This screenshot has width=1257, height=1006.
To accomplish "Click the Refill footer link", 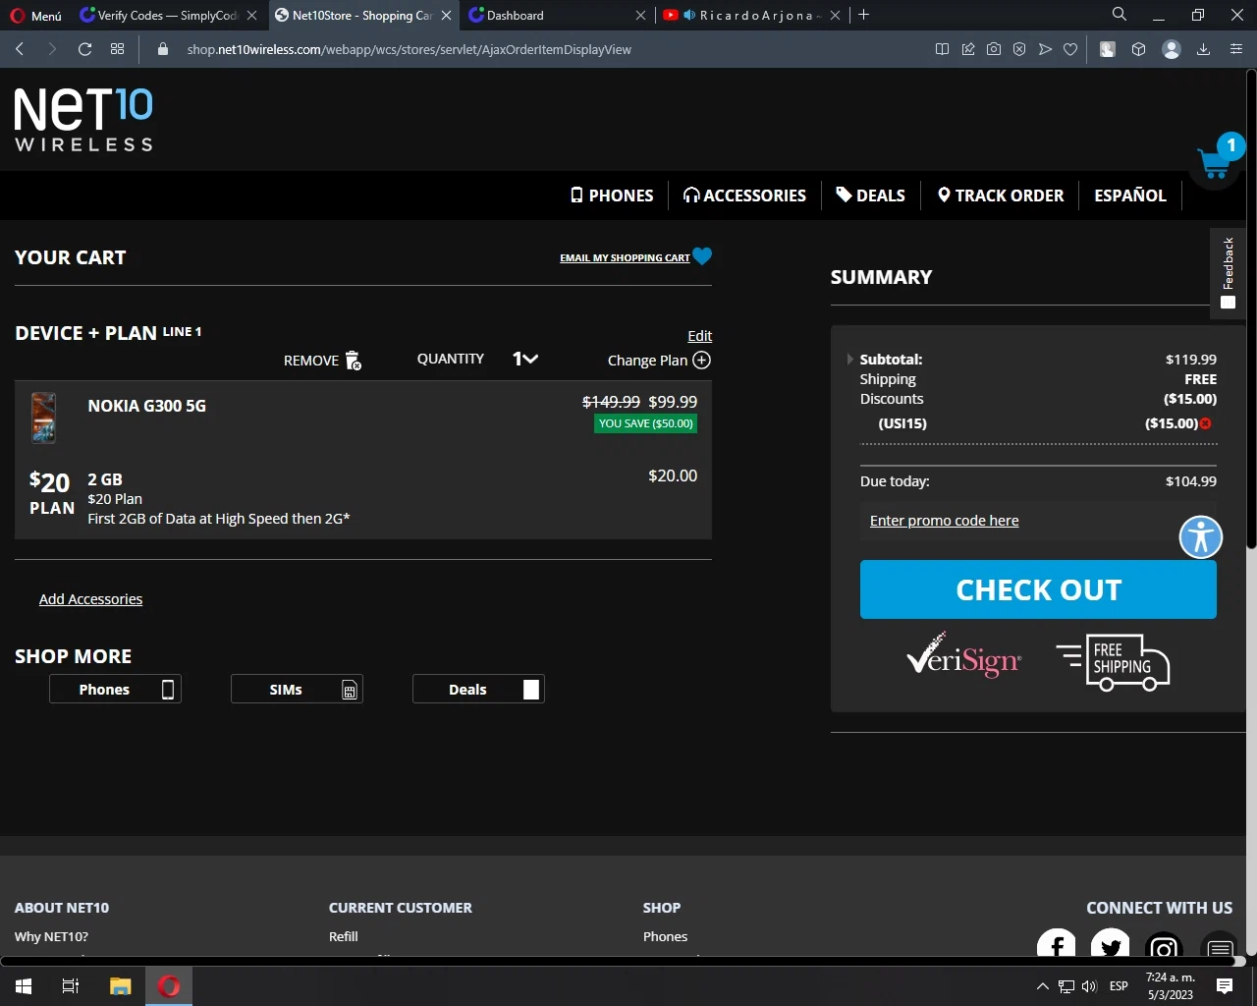I will point(343,936).
